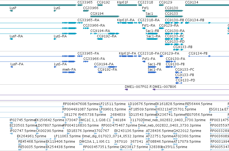
Task: Select the RE56444.5prime EST label
Action: coord(199,104)
